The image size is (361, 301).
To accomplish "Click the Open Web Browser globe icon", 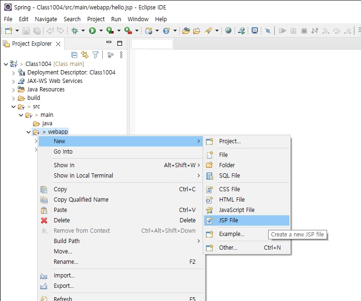I will point(228,30).
